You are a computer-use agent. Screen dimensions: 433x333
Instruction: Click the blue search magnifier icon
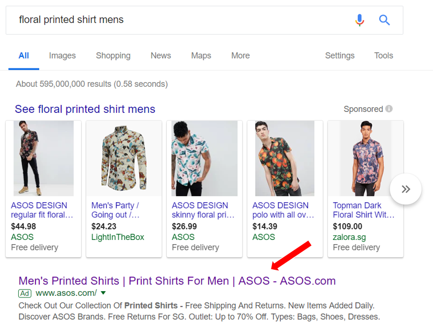click(x=384, y=20)
